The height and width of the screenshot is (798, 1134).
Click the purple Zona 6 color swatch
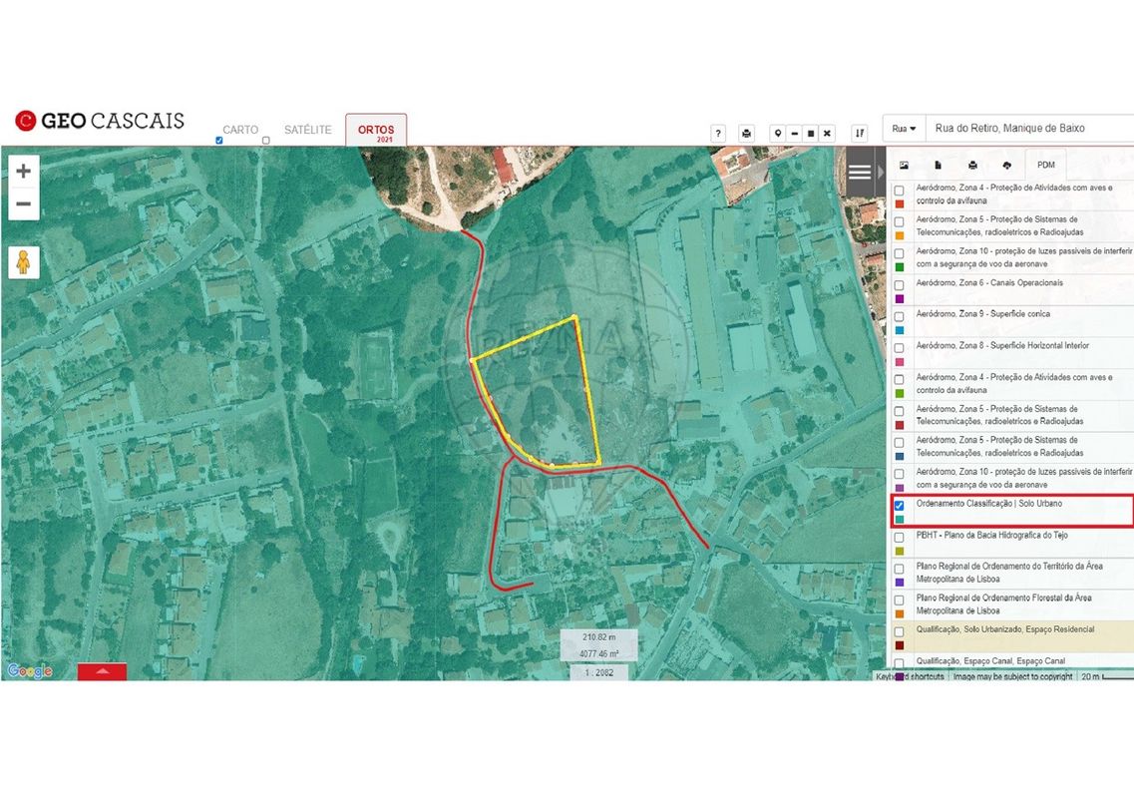(899, 299)
